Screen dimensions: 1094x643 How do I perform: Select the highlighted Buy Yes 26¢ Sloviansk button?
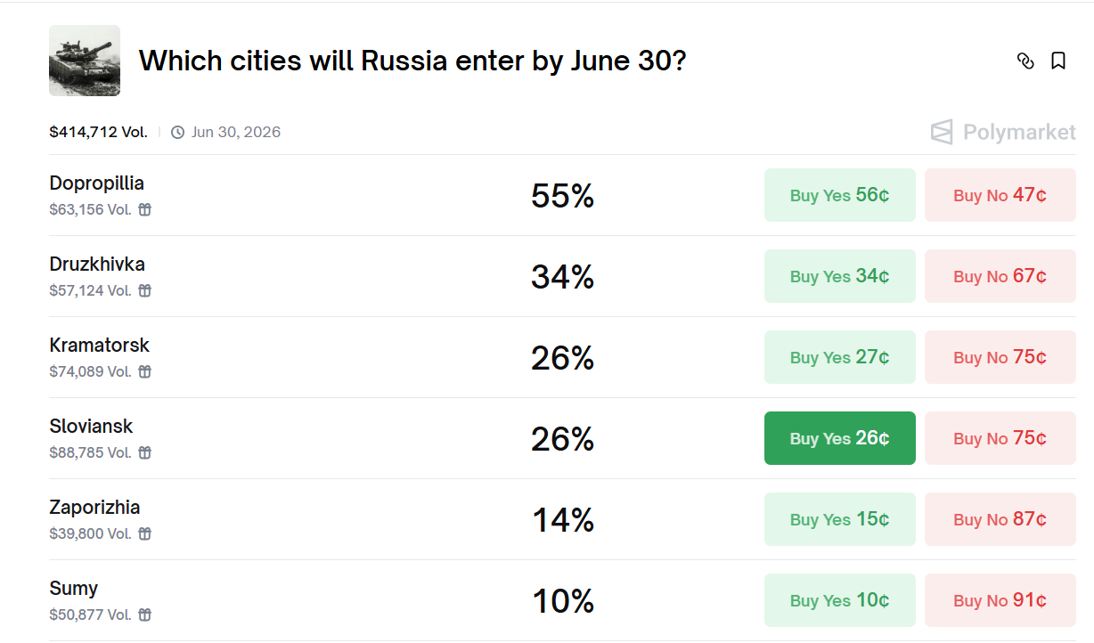[x=839, y=438]
